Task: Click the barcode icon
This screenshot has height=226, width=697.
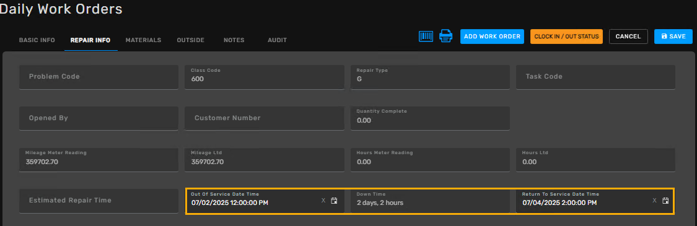Action: [x=426, y=37]
